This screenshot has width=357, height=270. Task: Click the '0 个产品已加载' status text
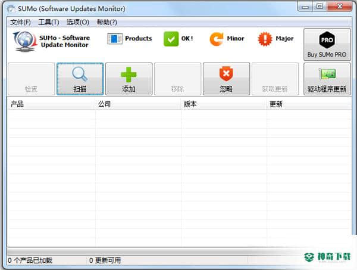pyautogui.click(x=30, y=260)
